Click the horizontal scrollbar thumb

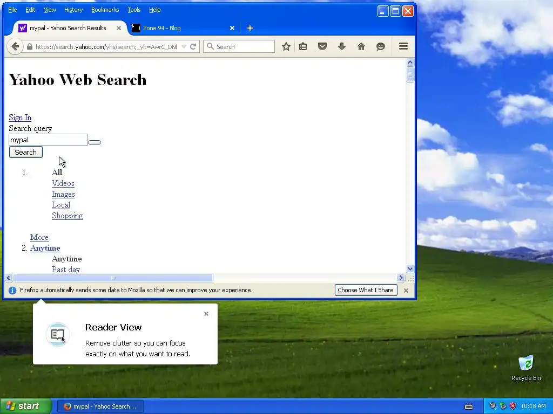(x=113, y=278)
